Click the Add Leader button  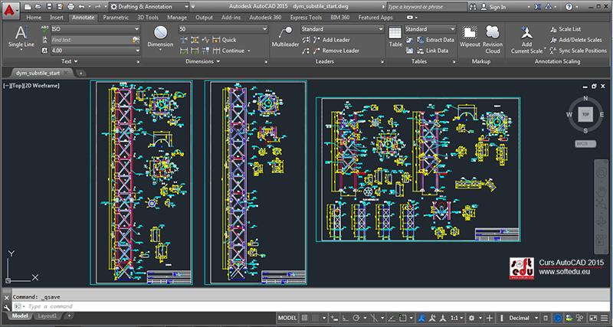pyautogui.click(x=332, y=40)
